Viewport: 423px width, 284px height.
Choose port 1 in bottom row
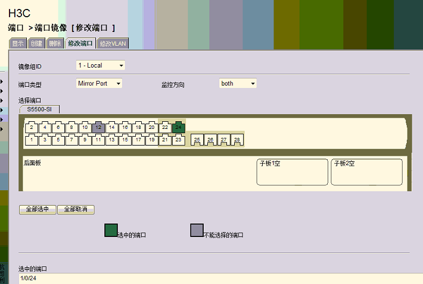[31, 140]
